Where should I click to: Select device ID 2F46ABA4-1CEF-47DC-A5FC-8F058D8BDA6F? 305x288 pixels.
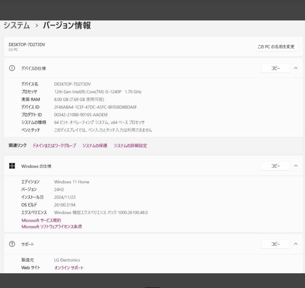click(96, 107)
